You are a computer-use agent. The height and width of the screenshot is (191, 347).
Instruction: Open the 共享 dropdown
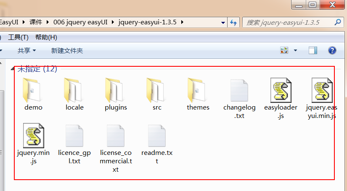[x=26, y=50]
